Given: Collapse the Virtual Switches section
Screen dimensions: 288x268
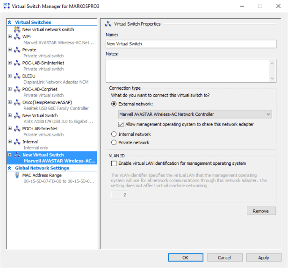Looking at the screenshot, I should 10,22.
